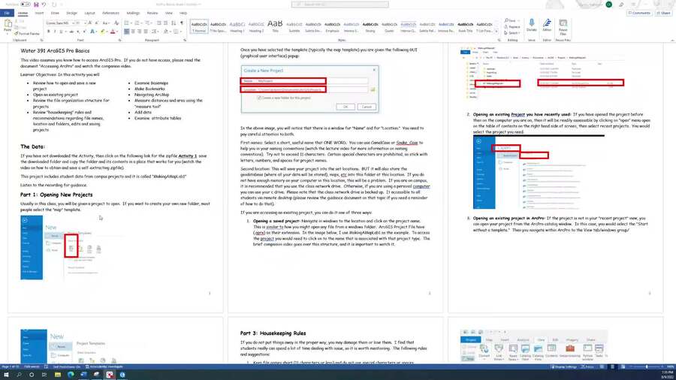
Task: Click the search box in title bar
Action: 340,5
